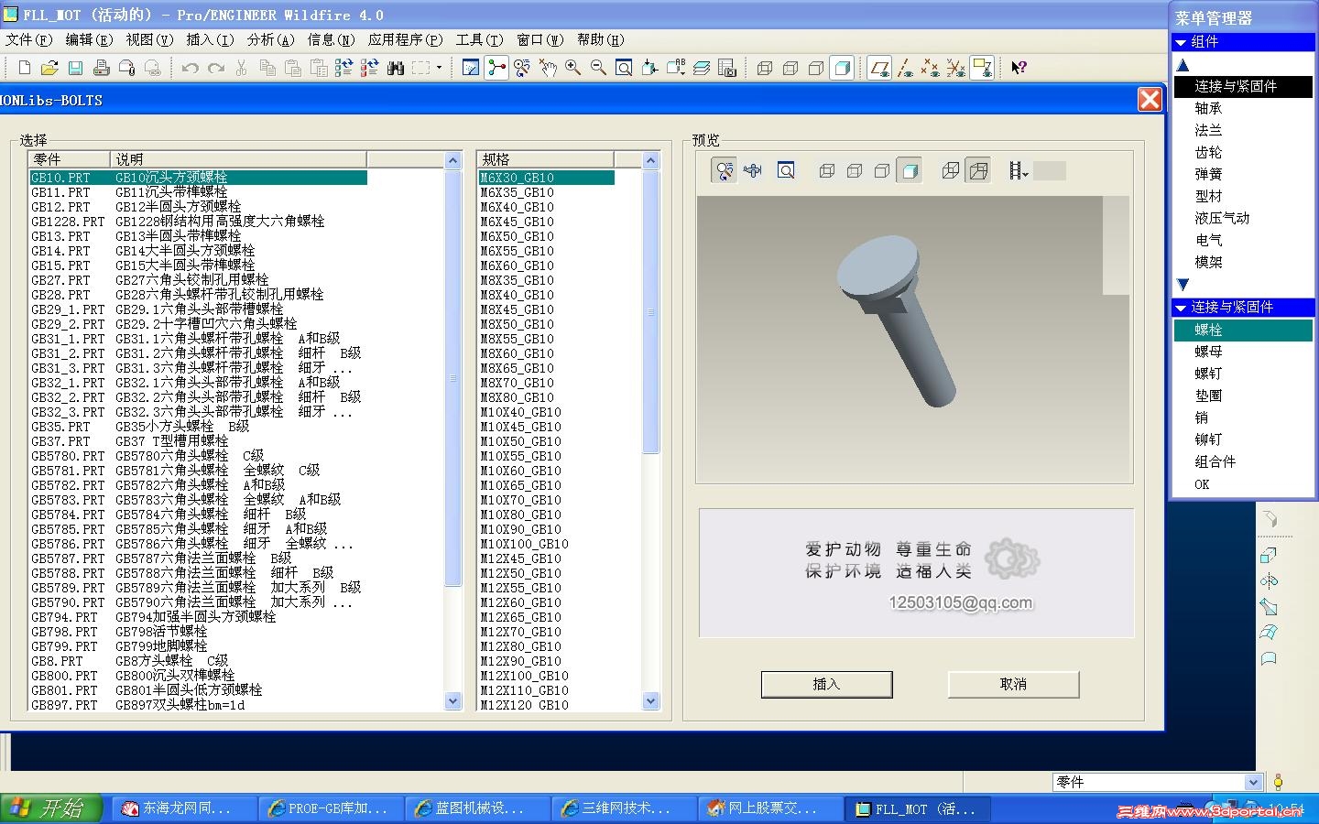Click the up arrow in menu manager list
This screenshot has height=824, width=1319.
[x=1183, y=66]
